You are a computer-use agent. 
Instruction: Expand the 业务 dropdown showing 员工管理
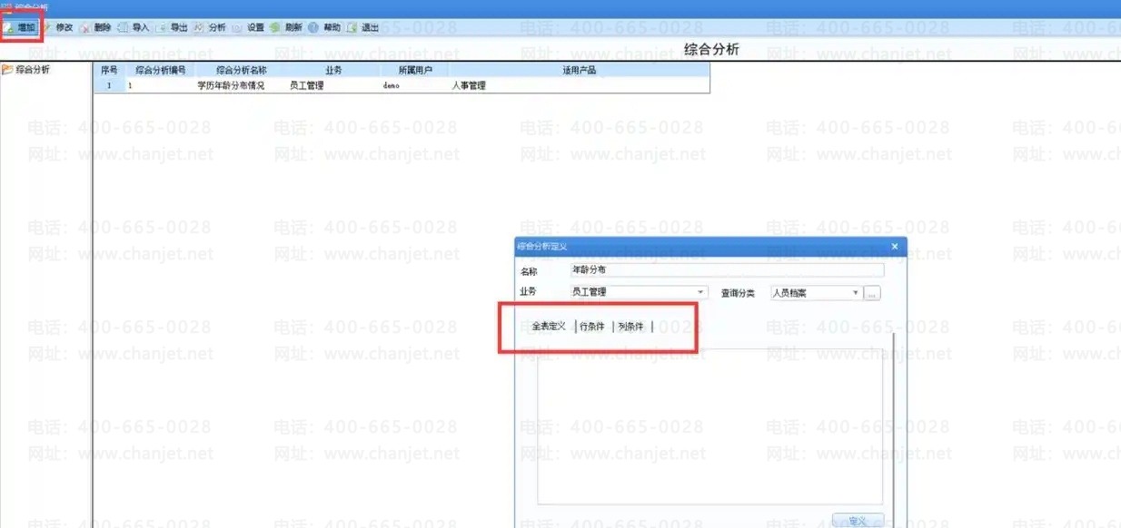(700, 293)
